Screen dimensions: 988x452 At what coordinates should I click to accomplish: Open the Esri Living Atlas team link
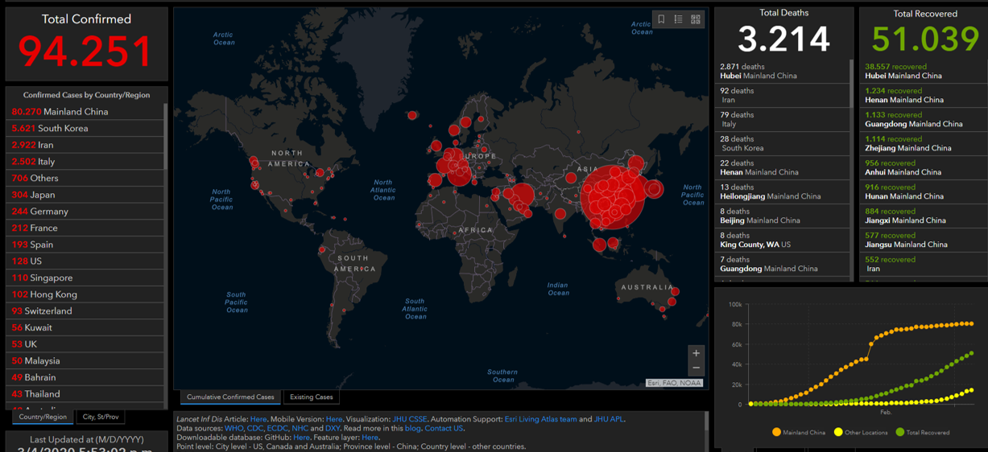540,419
